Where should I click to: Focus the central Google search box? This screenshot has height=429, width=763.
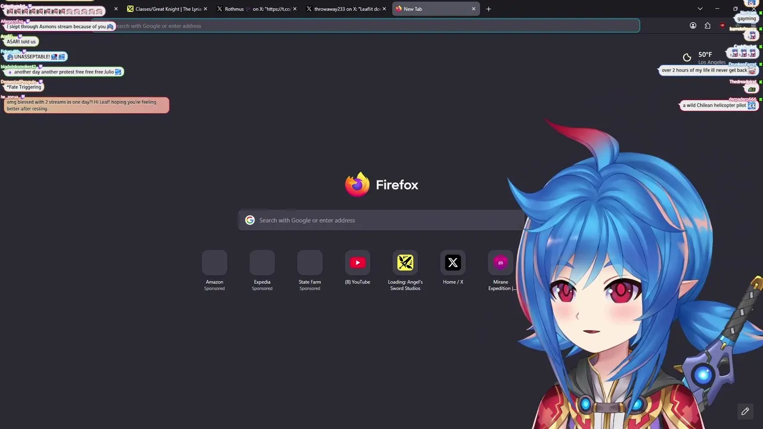coord(381,220)
